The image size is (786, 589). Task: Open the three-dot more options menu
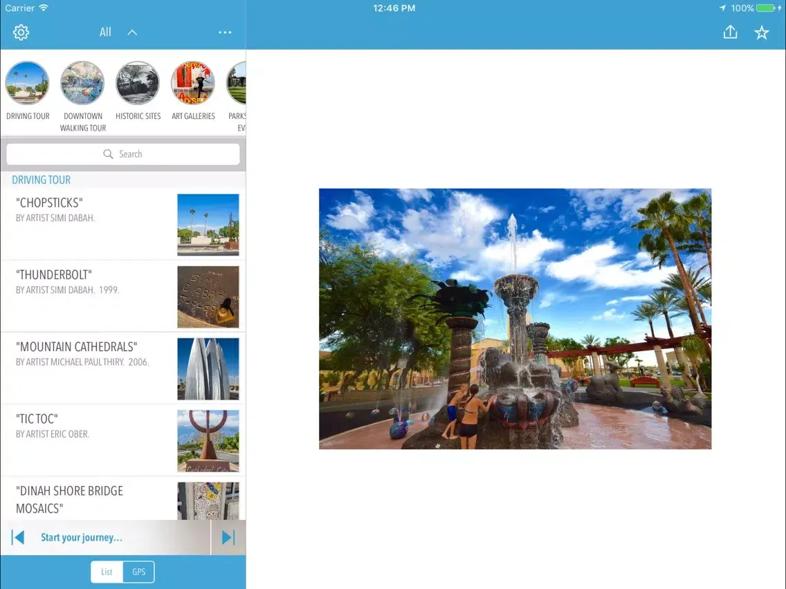(x=225, y=32)
